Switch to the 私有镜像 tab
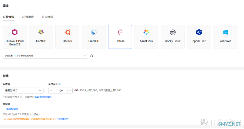 point(28,17)
